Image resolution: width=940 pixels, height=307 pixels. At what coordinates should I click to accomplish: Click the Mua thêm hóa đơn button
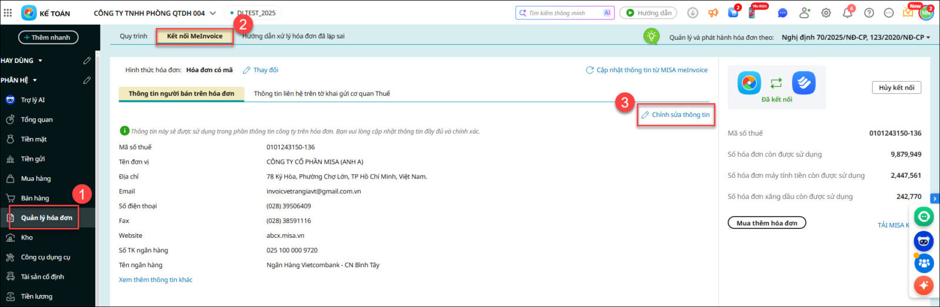click(x=767, y=223)
